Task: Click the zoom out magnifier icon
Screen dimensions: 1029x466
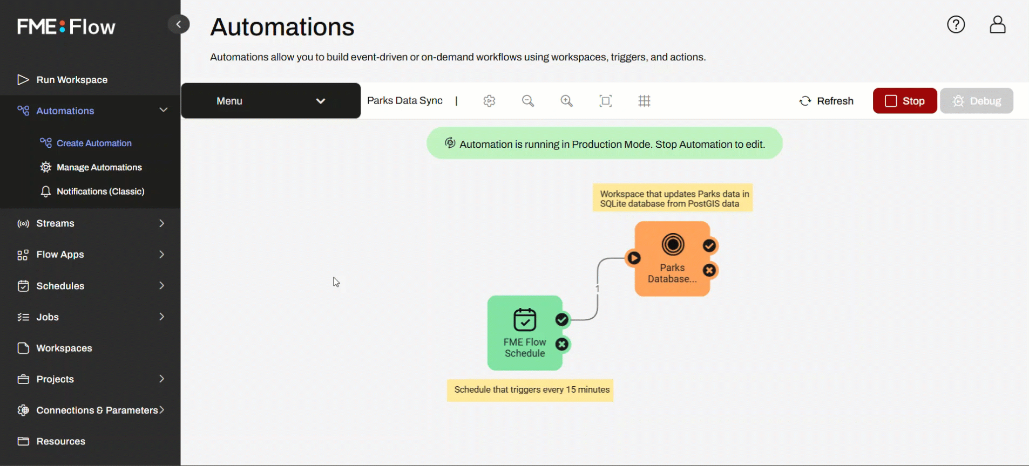Action: (528, 101)
